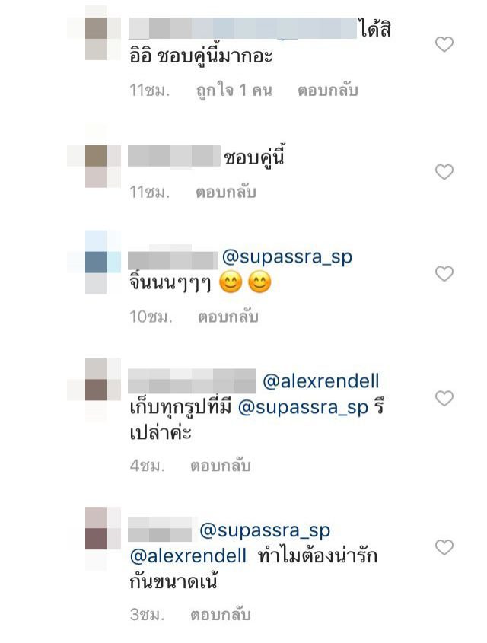
Task: Like the ทำไมต้องน่ารักกันขนาดเน้ comment
Action: tap(444, 547)
